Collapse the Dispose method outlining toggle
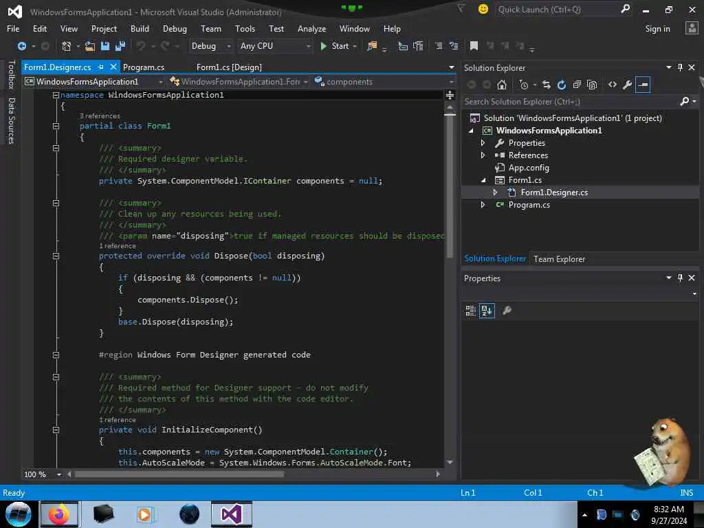 pyautogui.click(x=56, y=256)
